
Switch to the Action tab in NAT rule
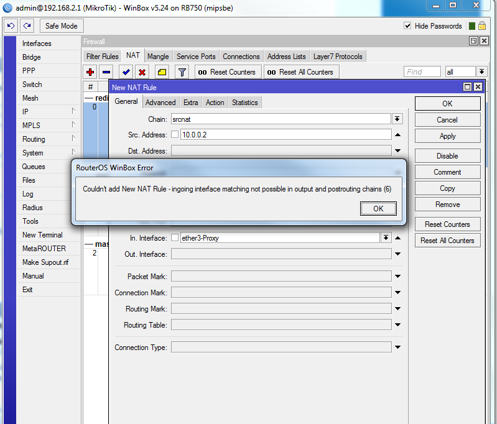click(215, 103)
